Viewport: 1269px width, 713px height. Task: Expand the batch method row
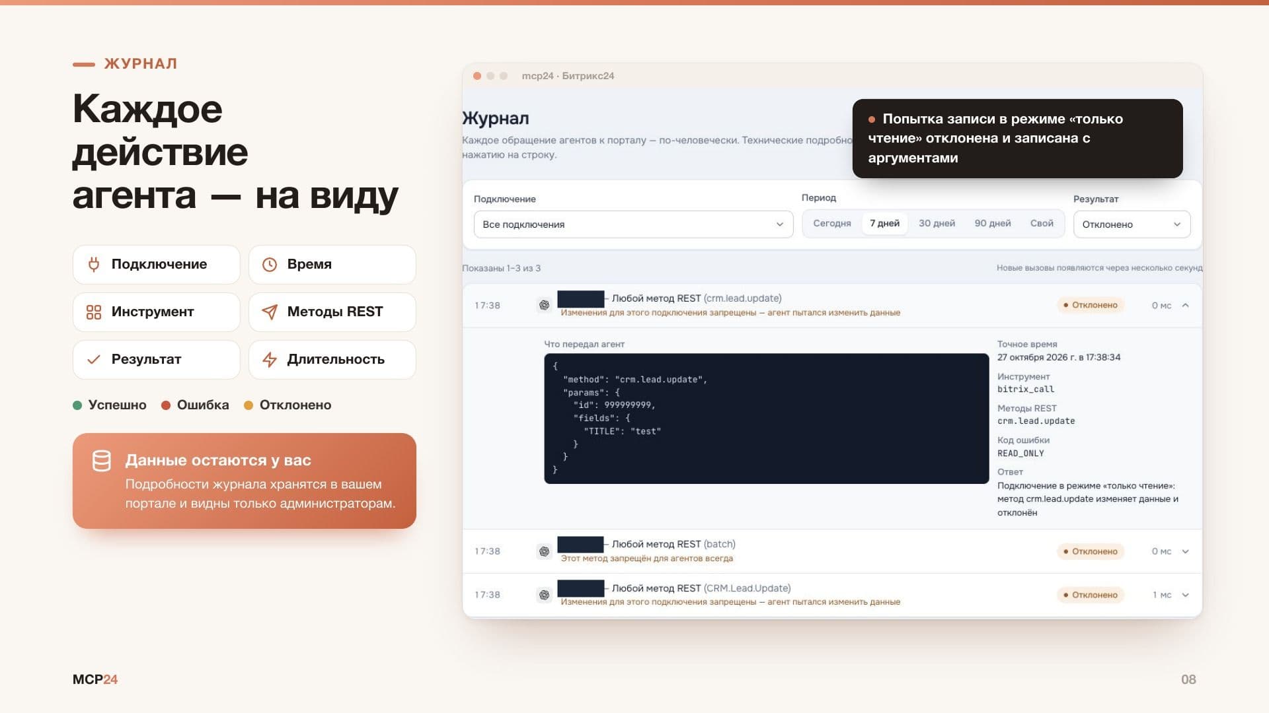click(1185, 551)
